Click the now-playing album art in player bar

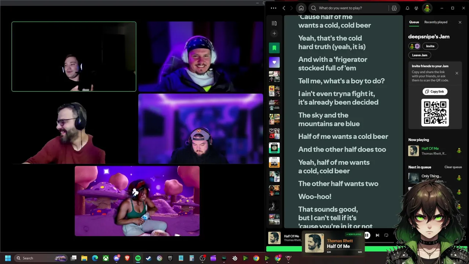274,238
